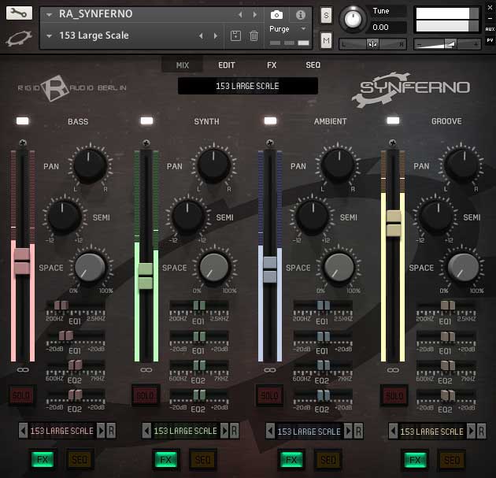Switch to the FX tab

pos(271,66)
